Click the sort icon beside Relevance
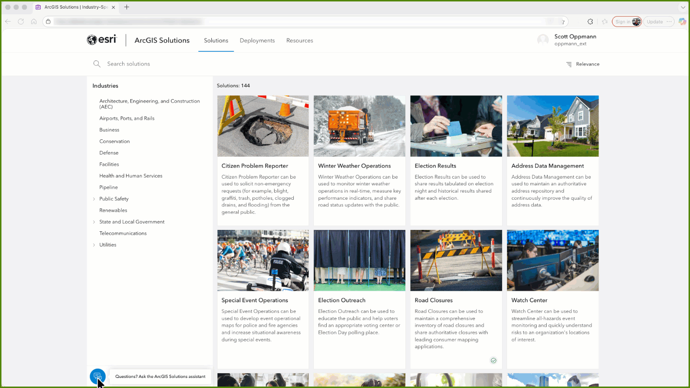This screenshot has height=388, width=690. [x=569, y=64]
